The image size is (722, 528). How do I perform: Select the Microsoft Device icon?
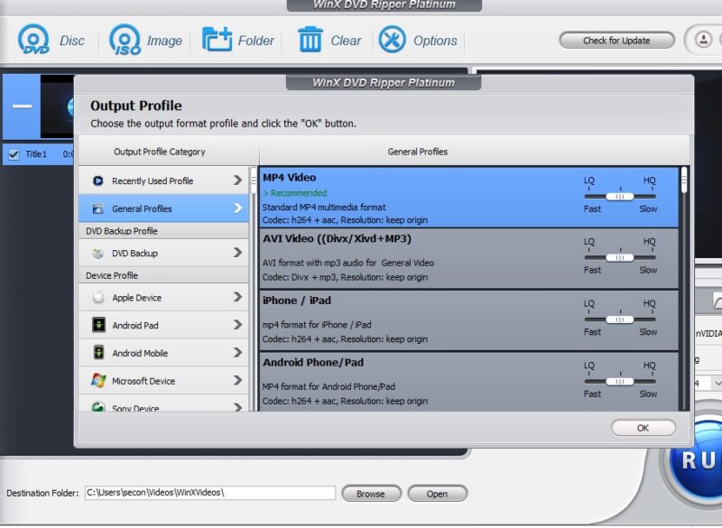click(97, 381)
